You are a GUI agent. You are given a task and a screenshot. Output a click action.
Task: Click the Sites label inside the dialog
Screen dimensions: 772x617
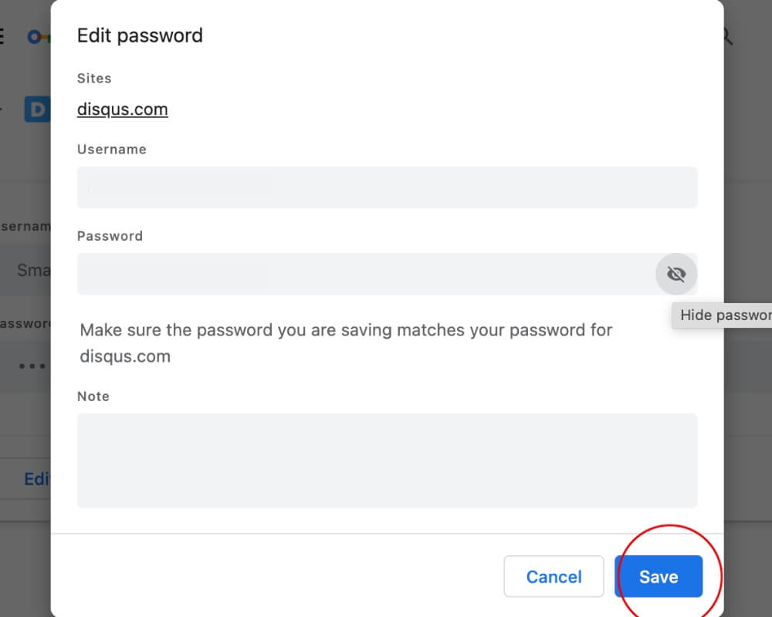pyautogui.click(x=94, y=78)
